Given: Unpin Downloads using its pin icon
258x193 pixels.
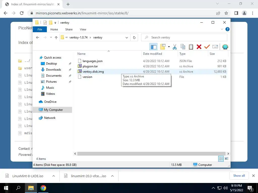Looking at the screenshot, I should pos(70,70).
